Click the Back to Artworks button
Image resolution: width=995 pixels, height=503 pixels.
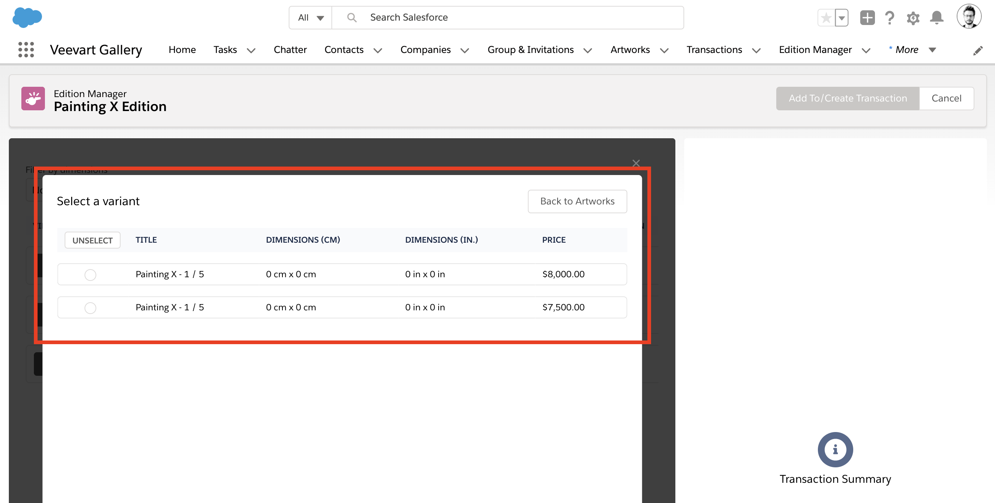pyautogui.click(x=577, y=201)
